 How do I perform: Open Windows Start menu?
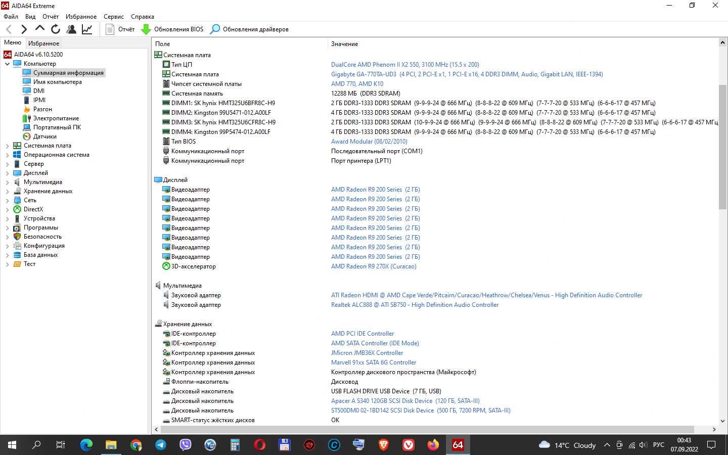pos(12,445)
